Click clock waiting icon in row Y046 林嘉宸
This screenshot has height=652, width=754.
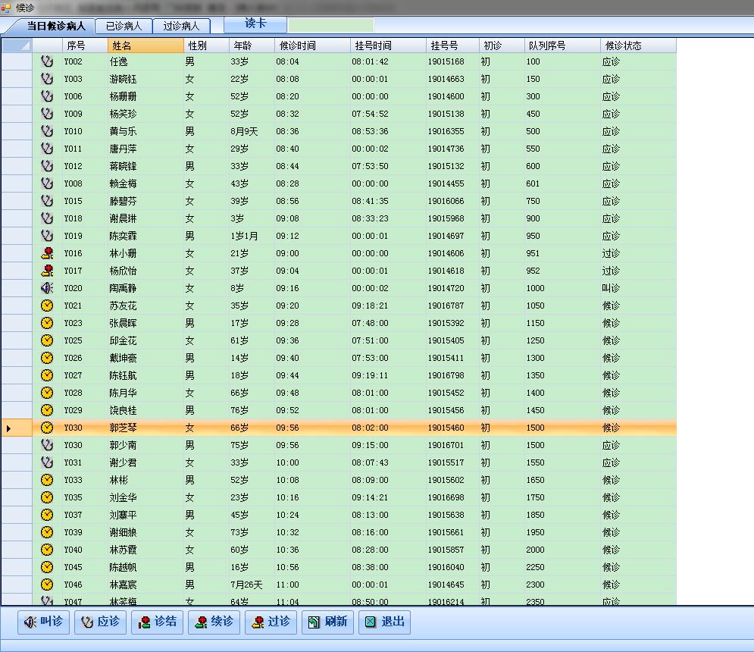click(x=47, y=585)
